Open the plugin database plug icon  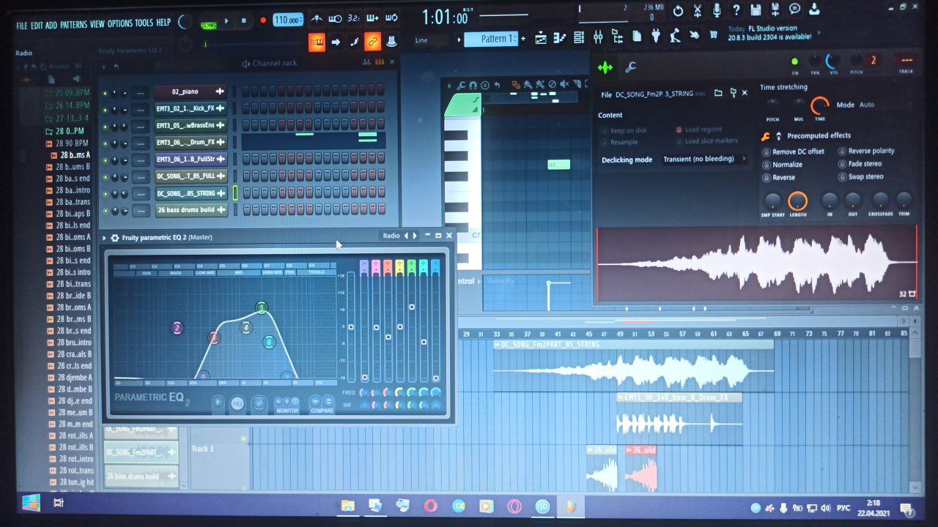656,35
